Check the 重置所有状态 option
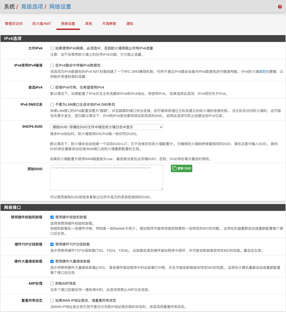Viewport: 286px width, 312px height. tap(52, 300)
